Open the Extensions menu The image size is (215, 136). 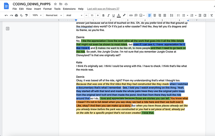(x=69, y=9)
